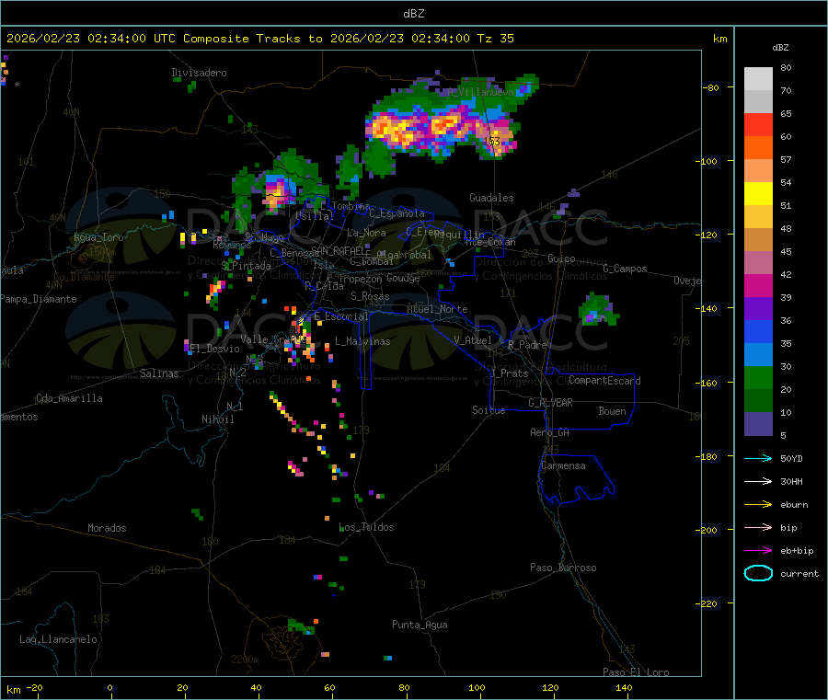Click the pink bip arrow legend icon
This screenshot has width=828, height=700.
pos(758,527)
